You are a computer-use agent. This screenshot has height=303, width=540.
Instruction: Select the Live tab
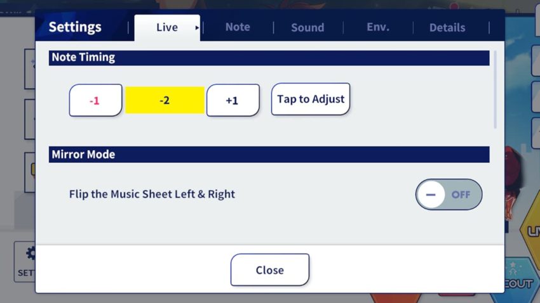point(167,27)
